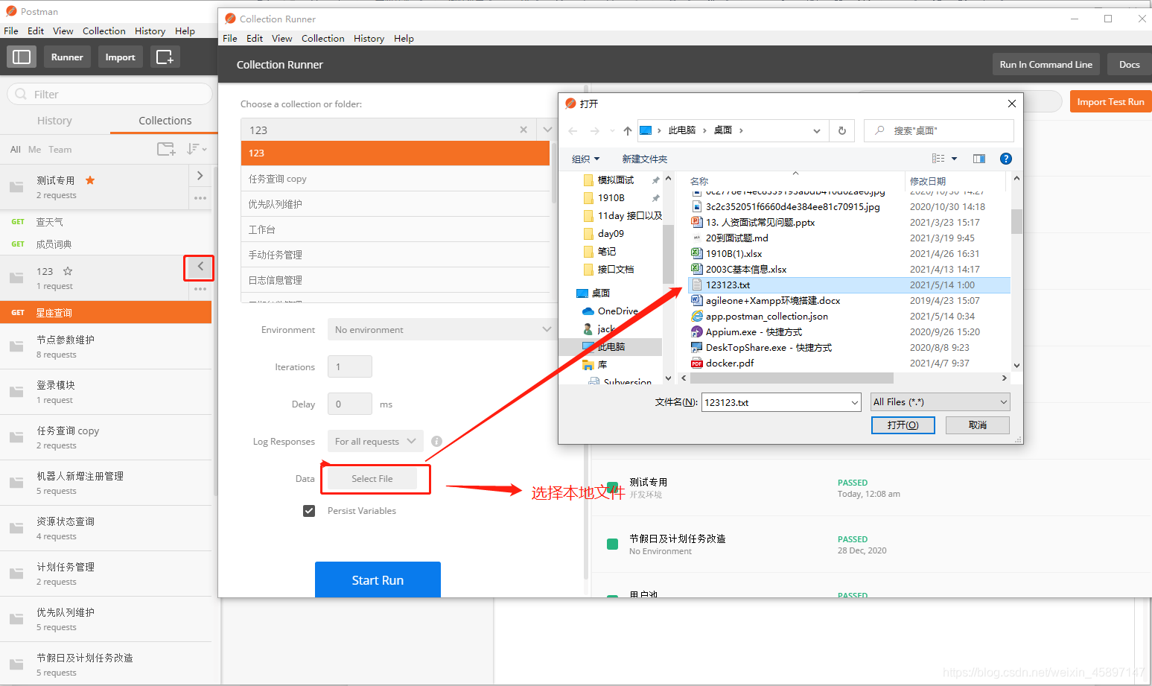Go back in the file dialog
Viewport: 1152px width, 686px height.
573,130
